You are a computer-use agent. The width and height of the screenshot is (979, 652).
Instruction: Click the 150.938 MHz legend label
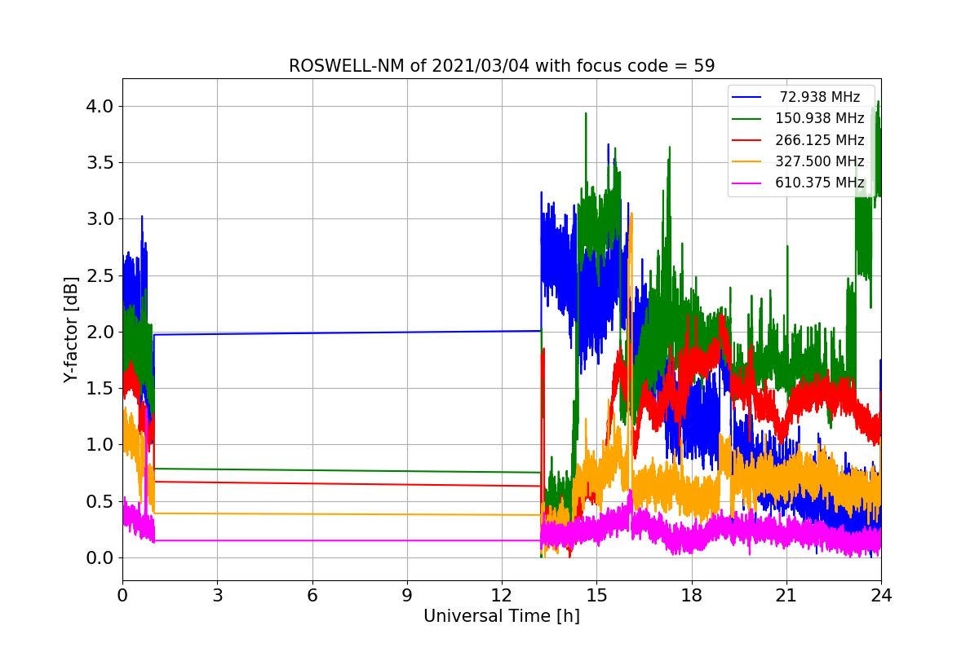pos(820,118)
